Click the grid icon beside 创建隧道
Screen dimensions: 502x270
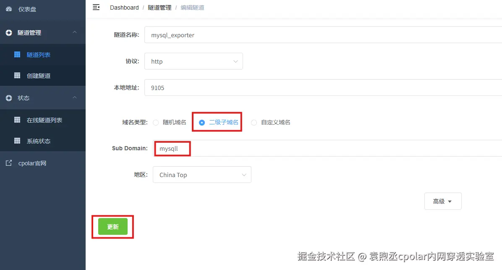click(17, 76)
